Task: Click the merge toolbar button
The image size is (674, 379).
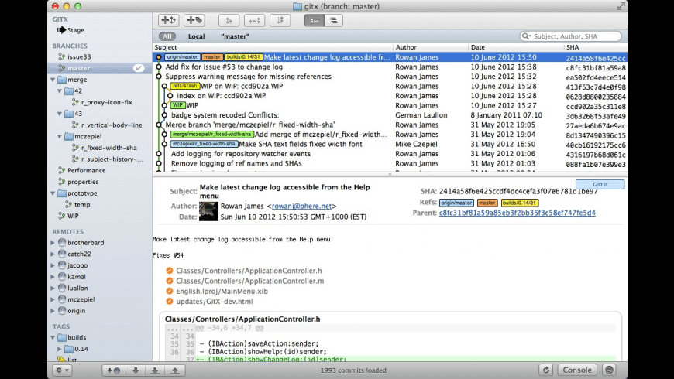Action: (x=229, y=20)
